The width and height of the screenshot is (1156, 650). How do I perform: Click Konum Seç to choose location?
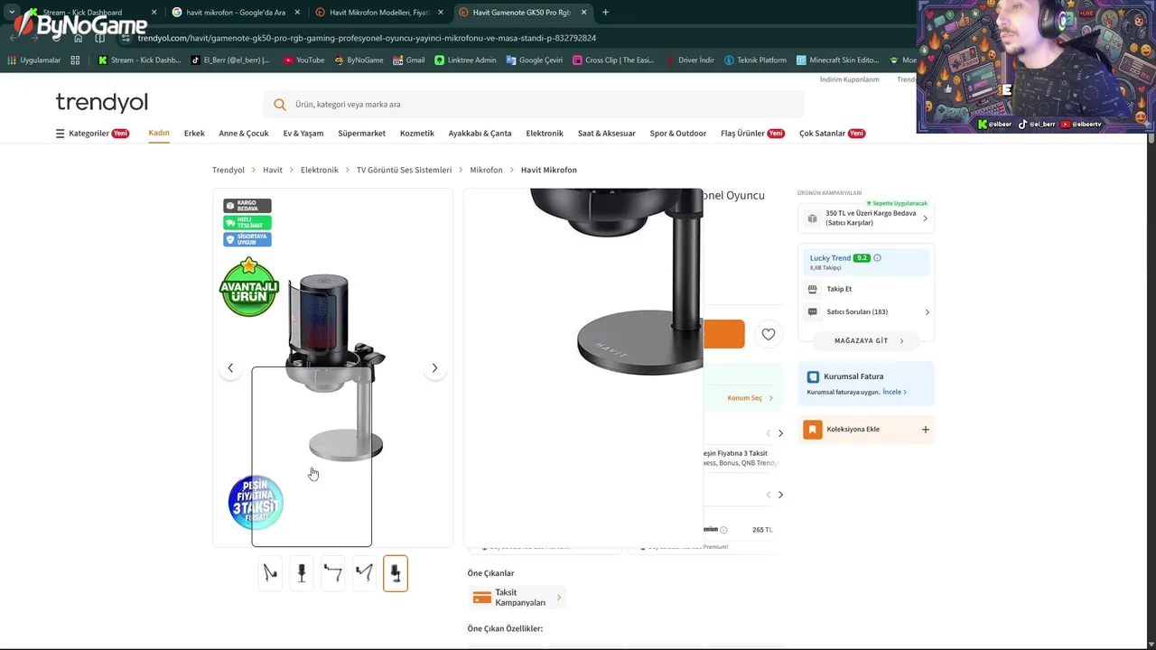coord(750,398)
